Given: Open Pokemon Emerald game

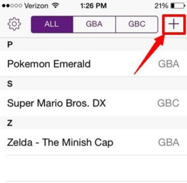Looking at the screenshot, I should pos(93,64).
